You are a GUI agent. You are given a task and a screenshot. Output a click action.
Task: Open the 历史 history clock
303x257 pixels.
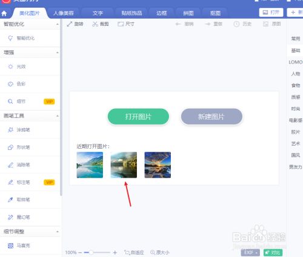pos(242,24)
